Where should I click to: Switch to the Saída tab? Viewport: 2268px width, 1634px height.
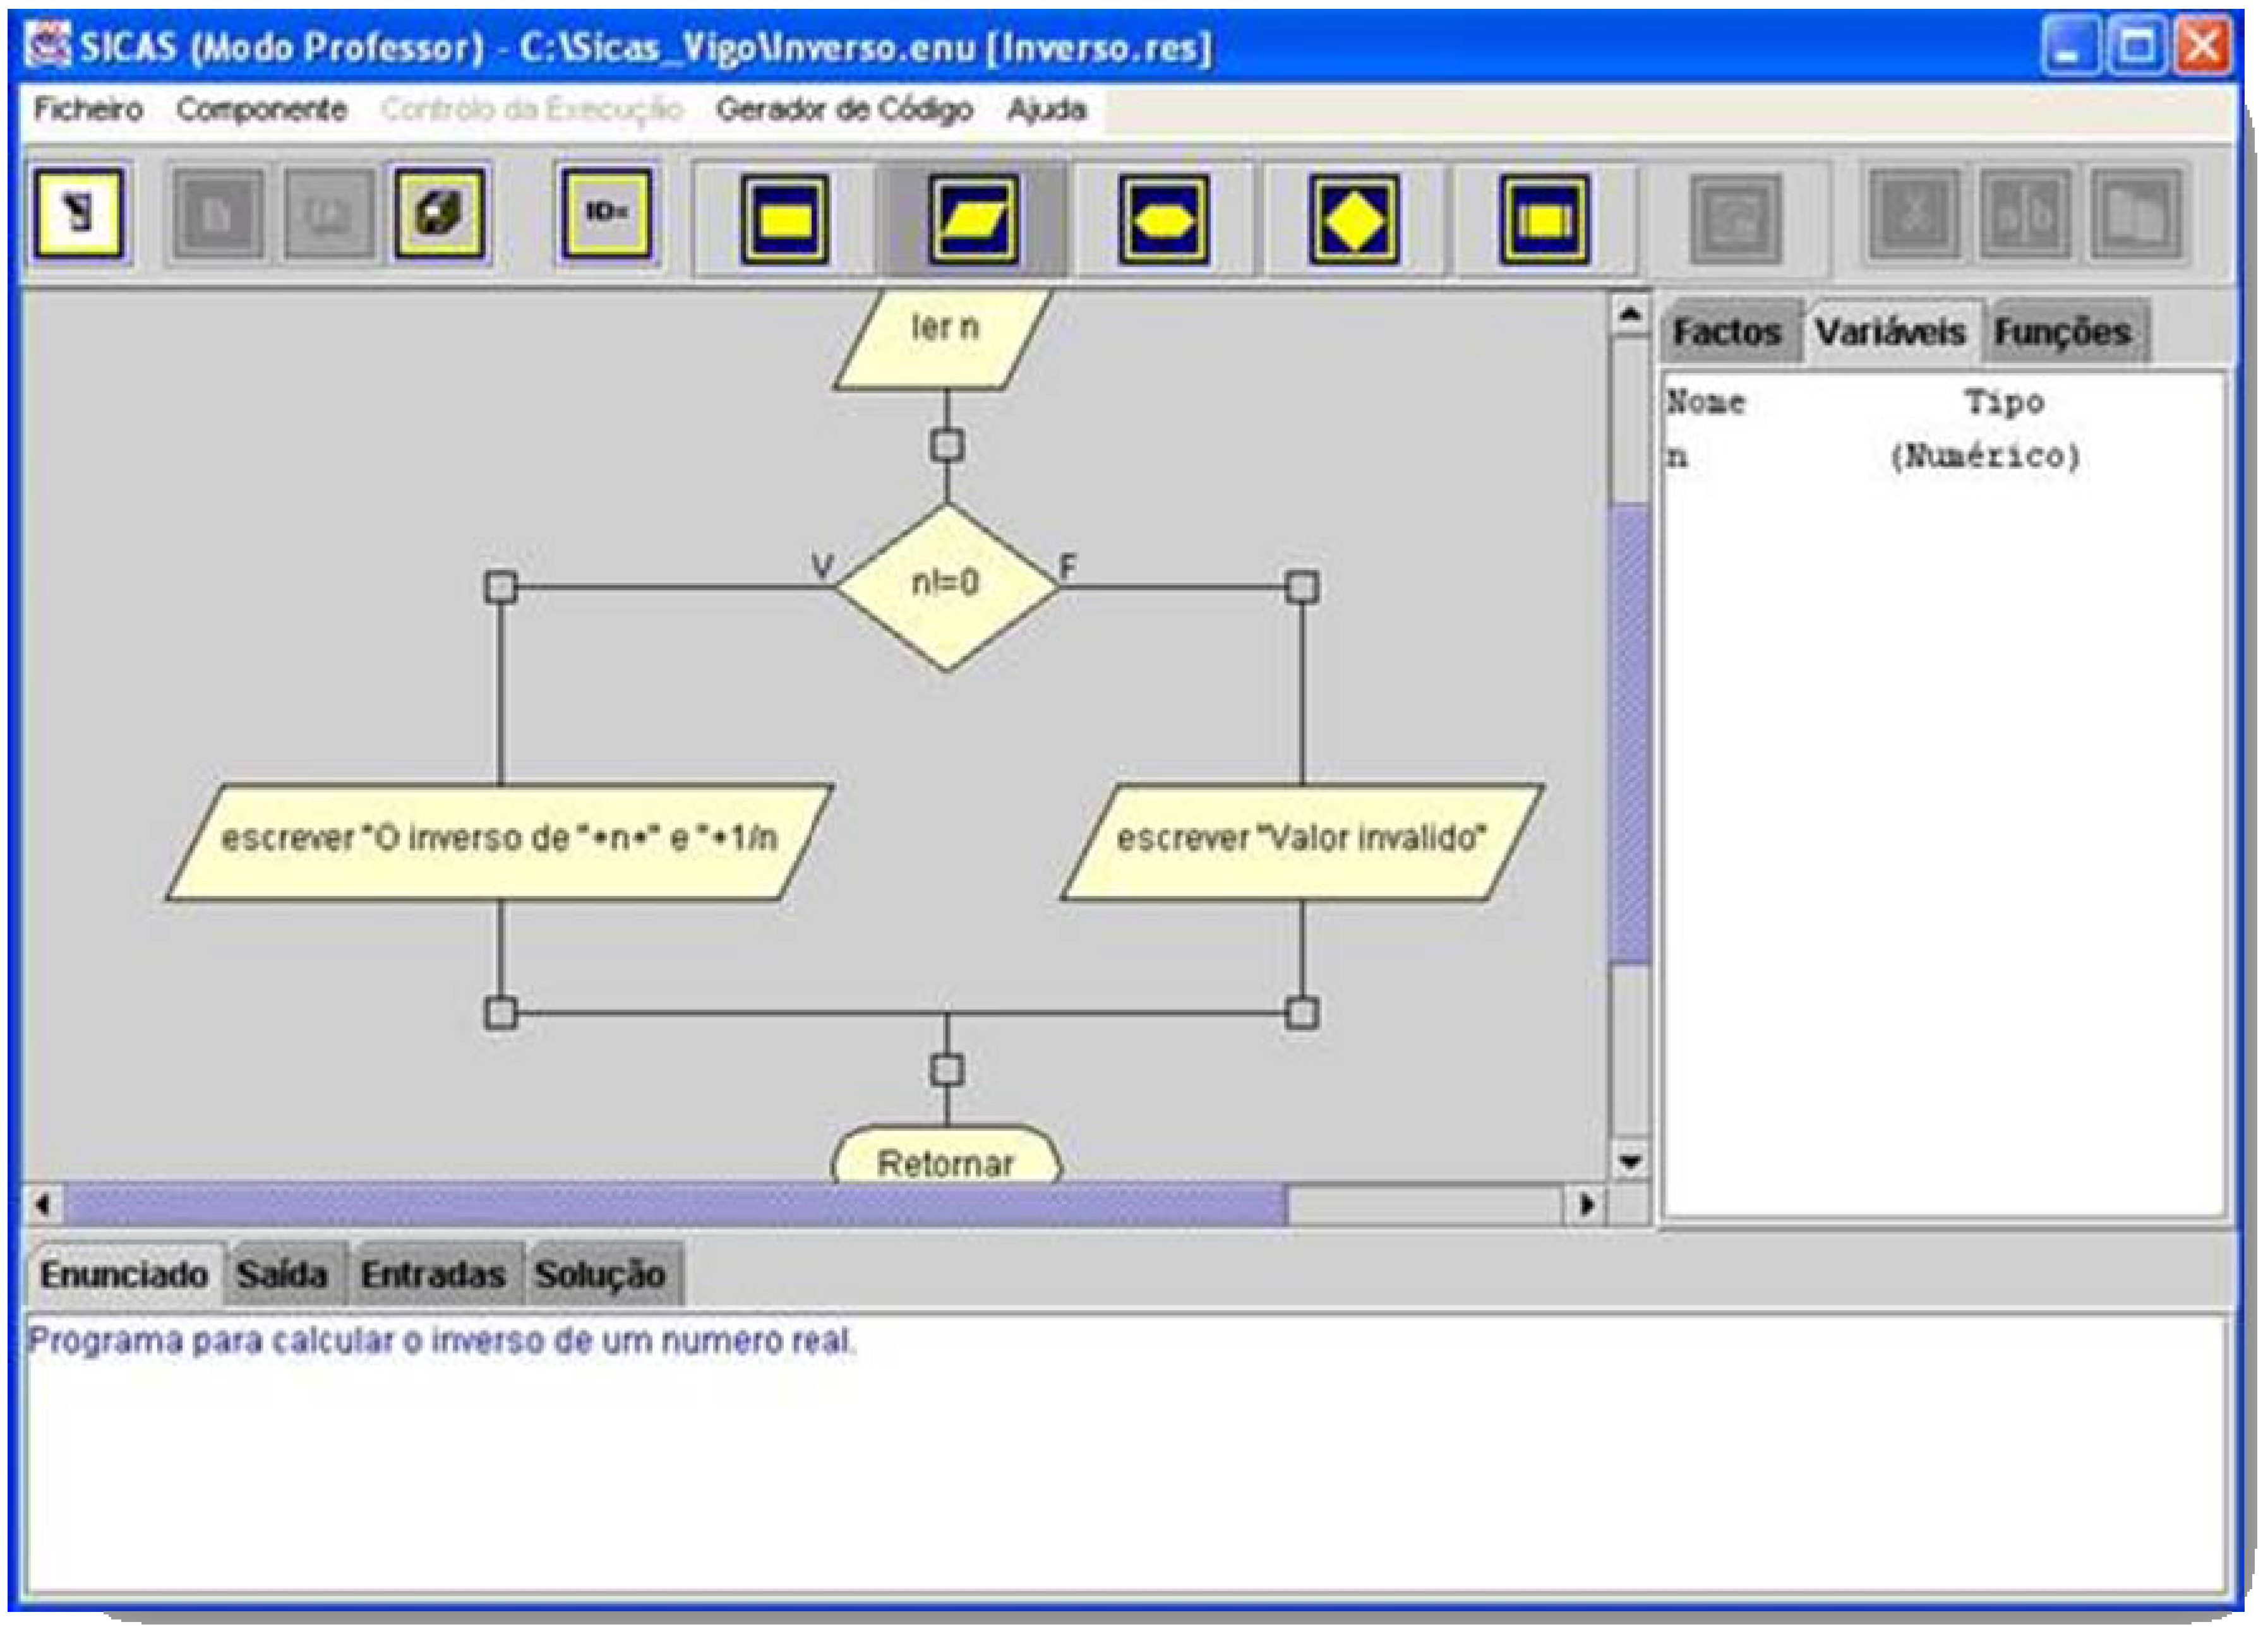tap(282, 1274)
